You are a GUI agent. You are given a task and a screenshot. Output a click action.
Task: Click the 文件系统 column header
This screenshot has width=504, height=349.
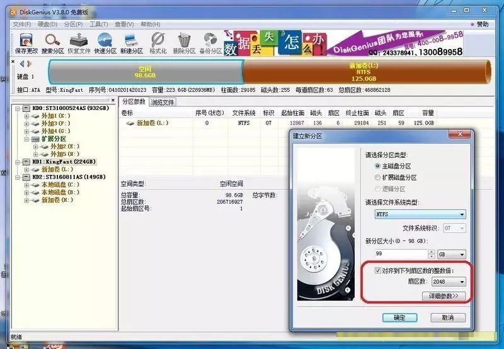[x=244, y=113]
